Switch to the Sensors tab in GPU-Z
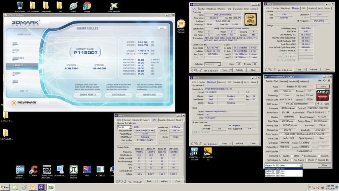Screen dimensions: 339x191 point(283,82)
